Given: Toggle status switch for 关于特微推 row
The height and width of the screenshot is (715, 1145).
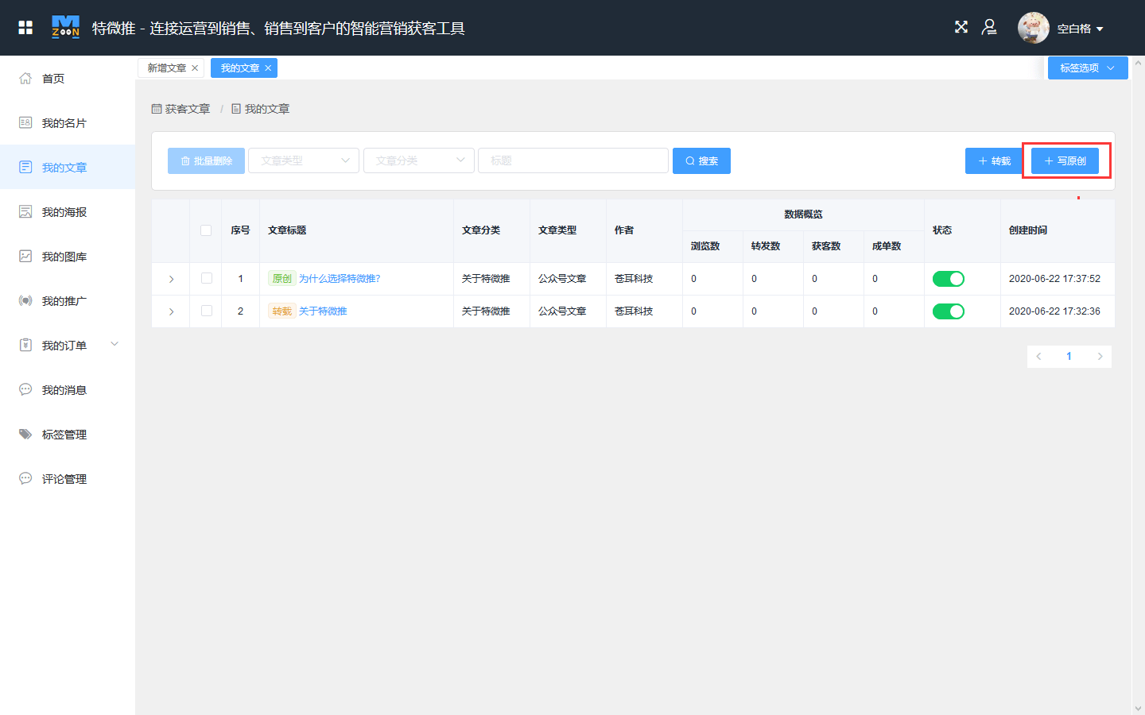Looking at the screenshot, I should (x=949, y=311).
